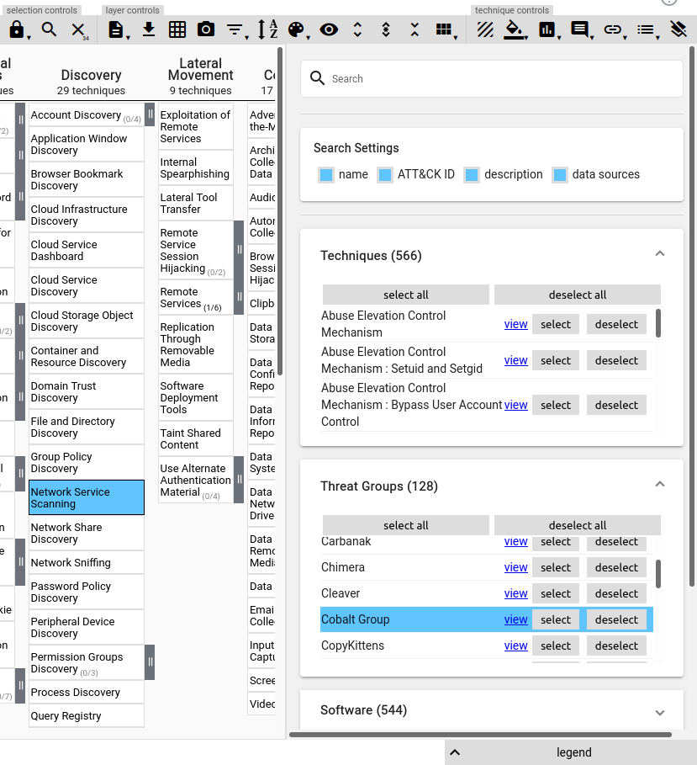This screenshot has height=765, width=697.
Task: Click select all under Techniques
Action: click(x=405, y=295)
